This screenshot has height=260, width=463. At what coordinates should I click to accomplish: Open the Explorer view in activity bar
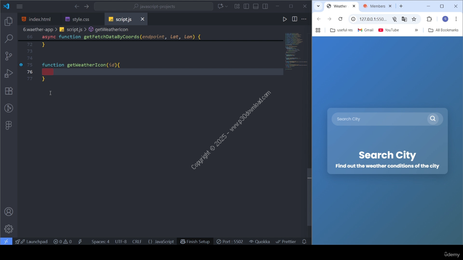(x=9, y=22)
